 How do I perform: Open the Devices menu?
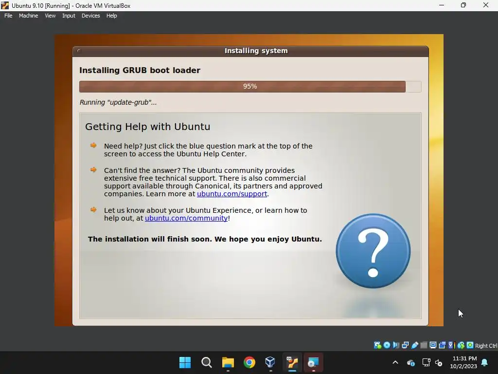click(90, 16)
